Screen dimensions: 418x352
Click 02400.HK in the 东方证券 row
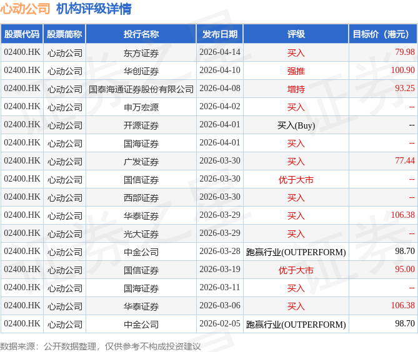coord(22,52)
